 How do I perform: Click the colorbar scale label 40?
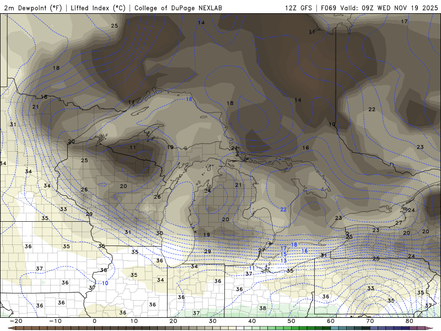(x=252, y=321)
